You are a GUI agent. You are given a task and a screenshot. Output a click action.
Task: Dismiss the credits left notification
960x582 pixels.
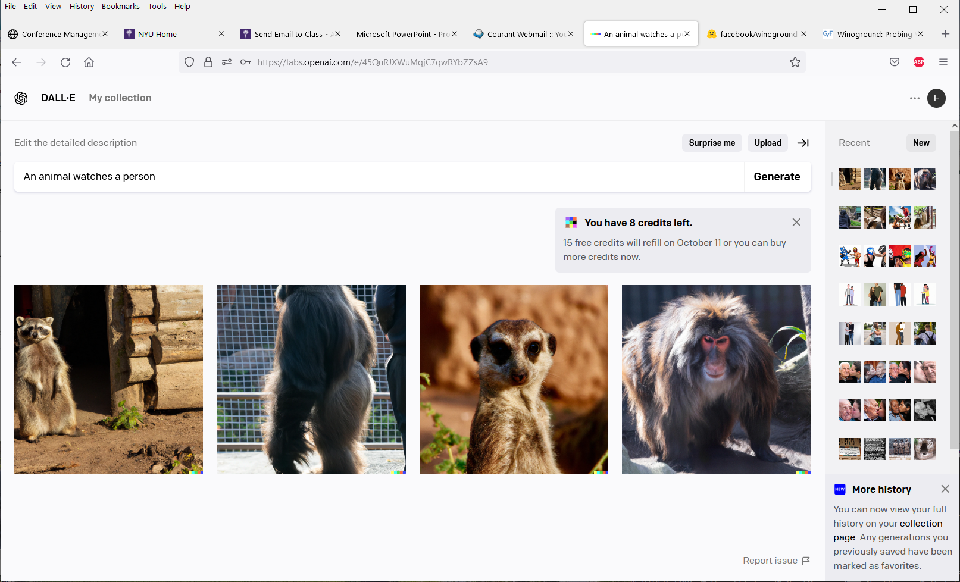tap(796, 222)
